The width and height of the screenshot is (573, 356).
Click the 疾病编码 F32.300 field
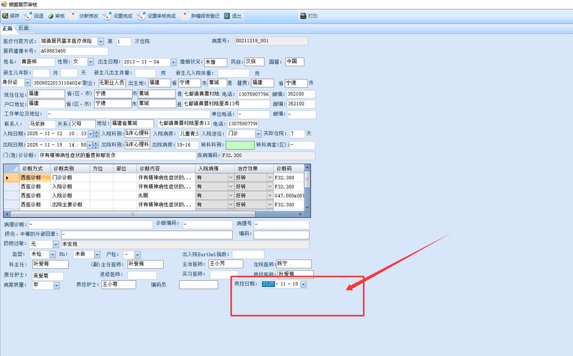[268, 155]
